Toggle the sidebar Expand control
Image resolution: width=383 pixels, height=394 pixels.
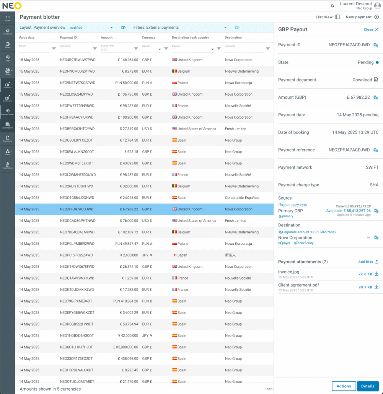pos(7,18)
